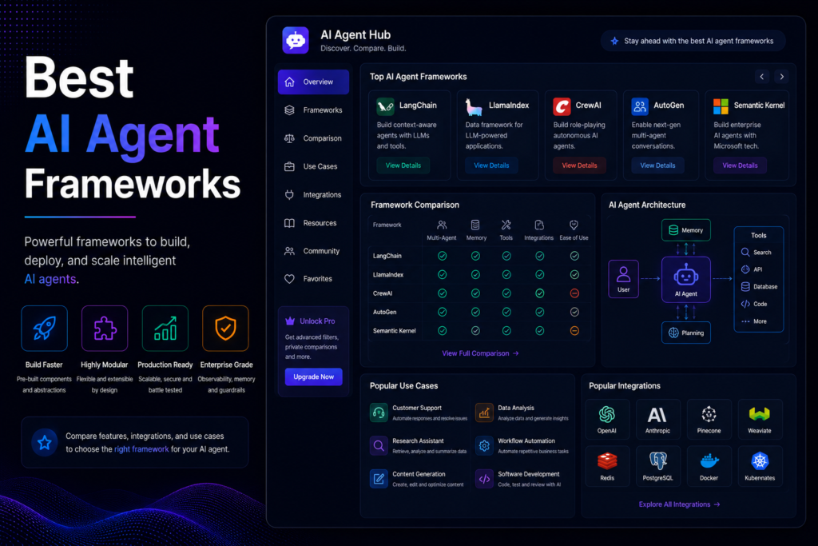Click the Semantic Kernel Microsoft logo
The height and width of the screenshot is (546, 818).
click(721, 106)
